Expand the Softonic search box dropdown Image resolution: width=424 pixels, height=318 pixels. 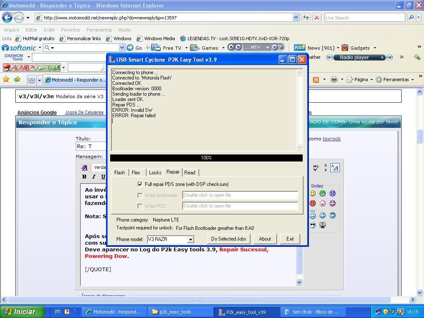tap(122, 48)
